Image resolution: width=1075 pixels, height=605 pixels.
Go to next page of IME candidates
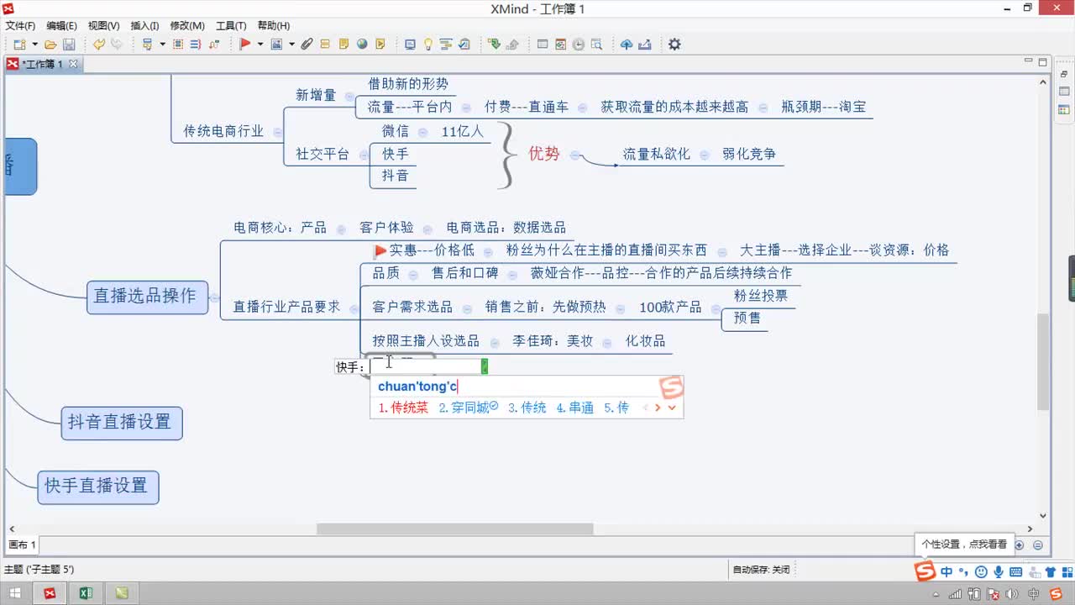[x=658, y=408]
